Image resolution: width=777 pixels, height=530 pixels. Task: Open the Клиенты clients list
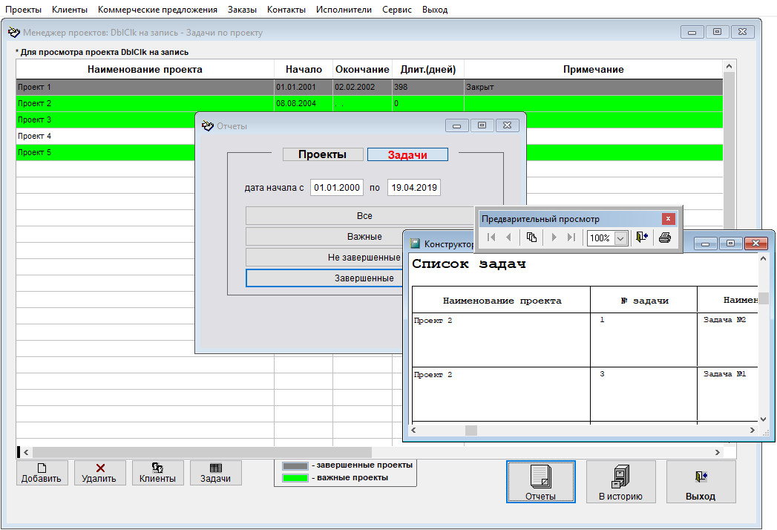coord(157,473)
